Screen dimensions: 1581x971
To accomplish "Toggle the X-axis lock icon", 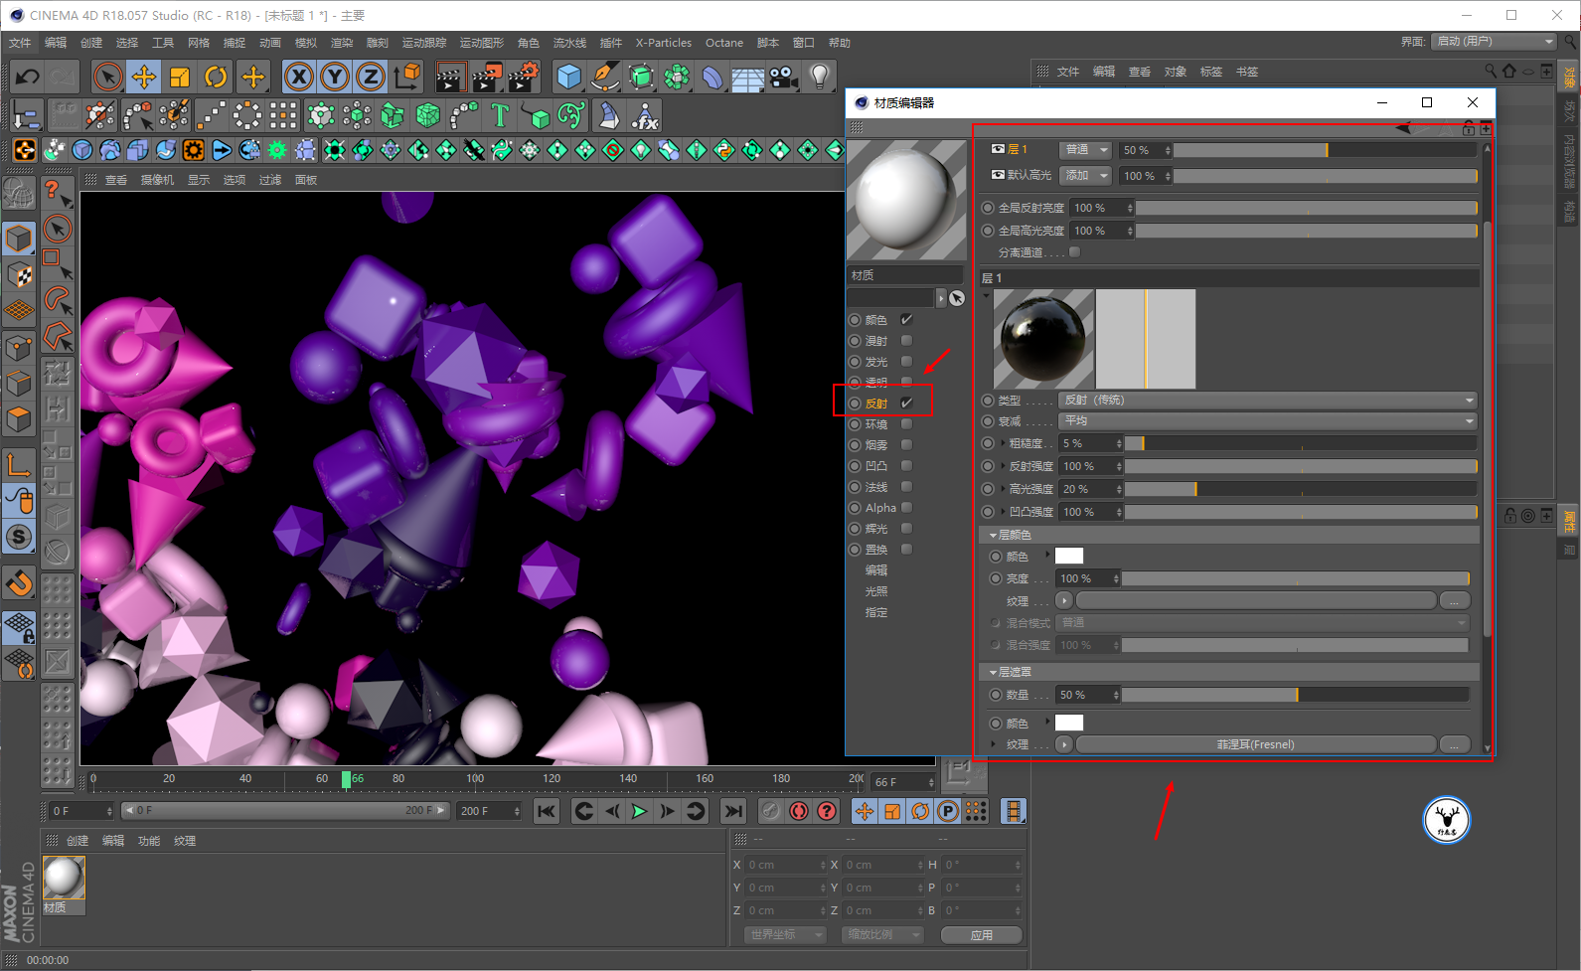I will [x=298, y=77].
